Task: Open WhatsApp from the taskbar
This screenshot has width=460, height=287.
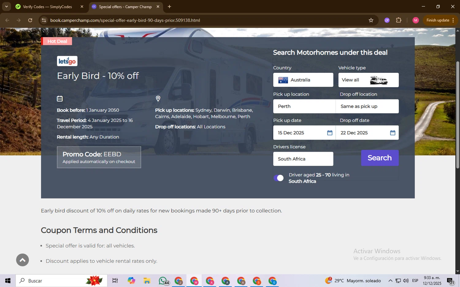Action: [x=163, y=281]
